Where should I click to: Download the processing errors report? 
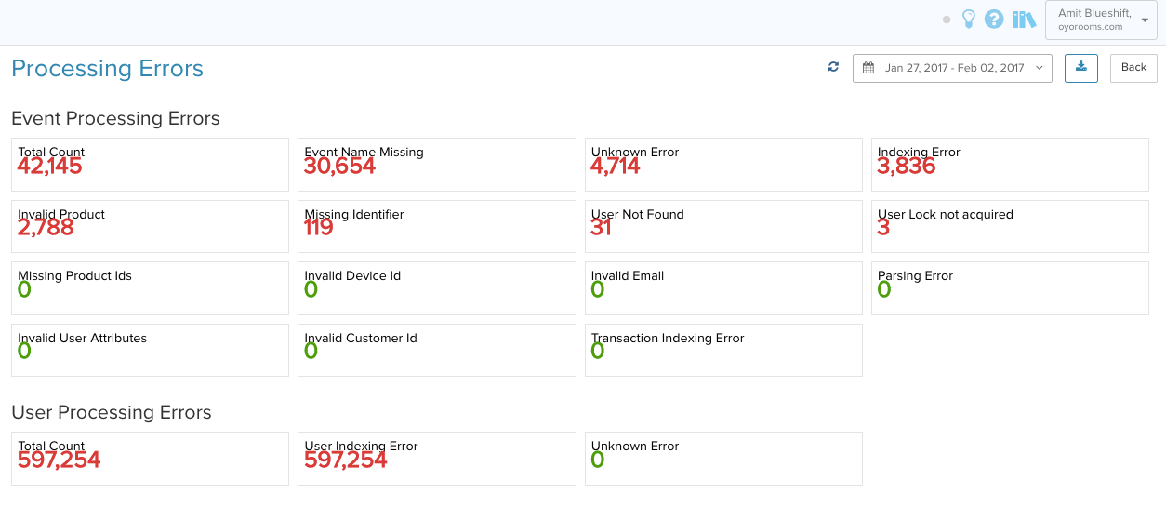pyautogui.click(x=1081, y=68)
